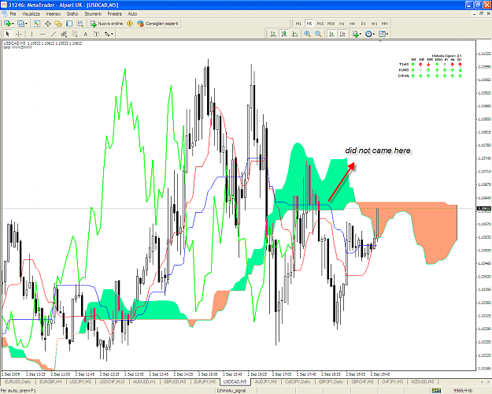Switch to the AUDJPY,M5 chart tab
The height and width of the screenshot is (394, 492).
266,381
